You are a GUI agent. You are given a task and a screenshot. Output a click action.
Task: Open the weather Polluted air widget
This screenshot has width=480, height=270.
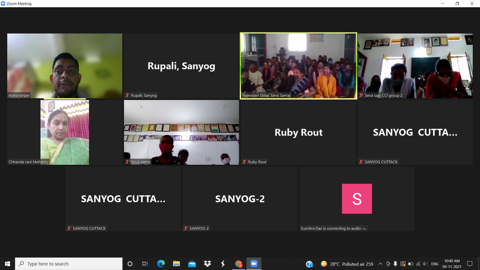point(347,264)
